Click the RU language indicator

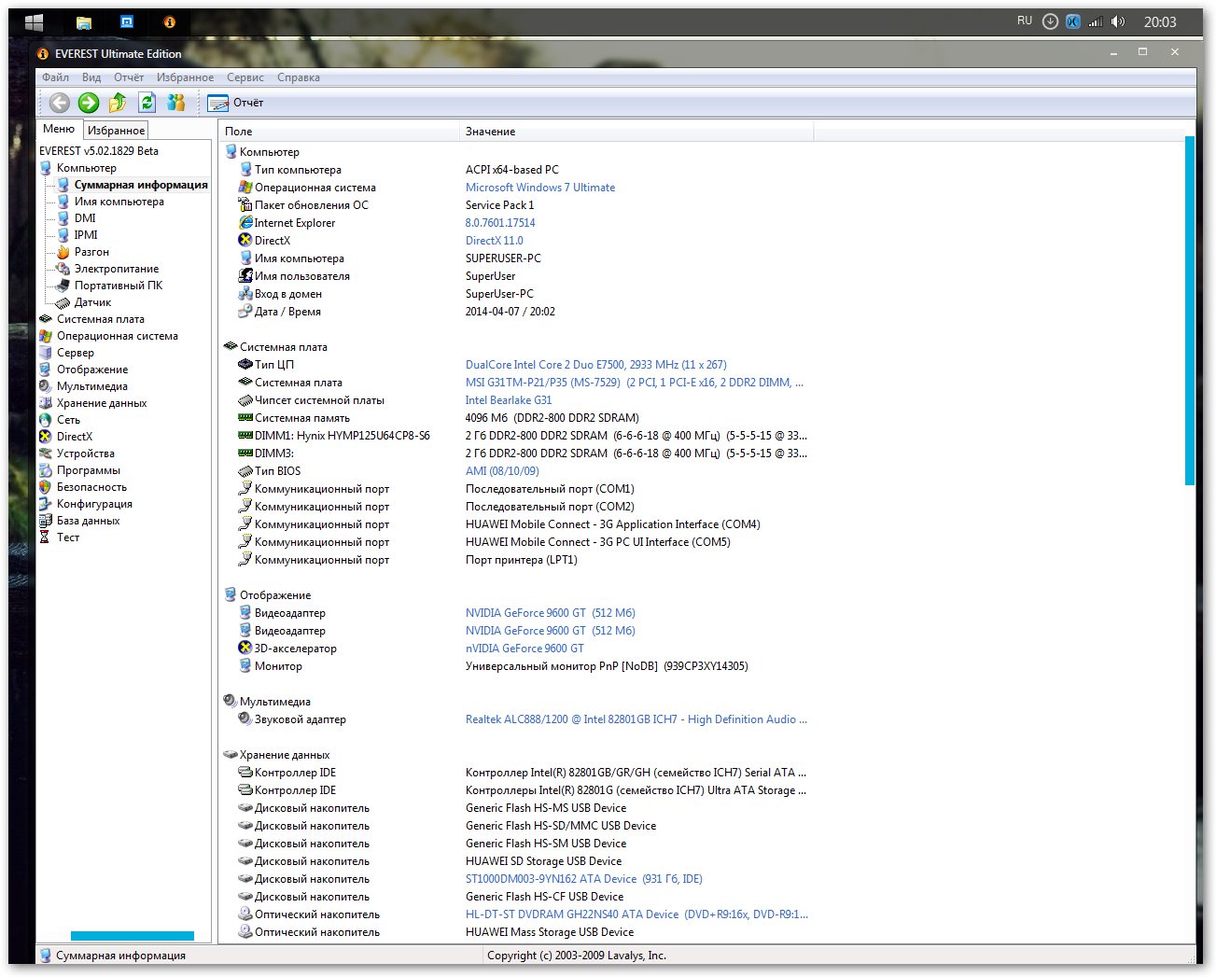pyautogui.click(x=1025, y=21)
